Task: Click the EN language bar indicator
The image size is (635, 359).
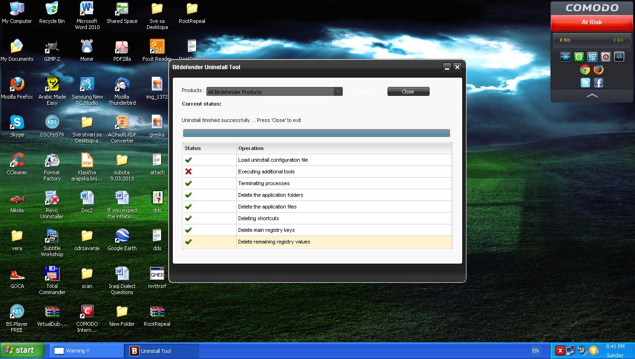Action: coord(536,351)
